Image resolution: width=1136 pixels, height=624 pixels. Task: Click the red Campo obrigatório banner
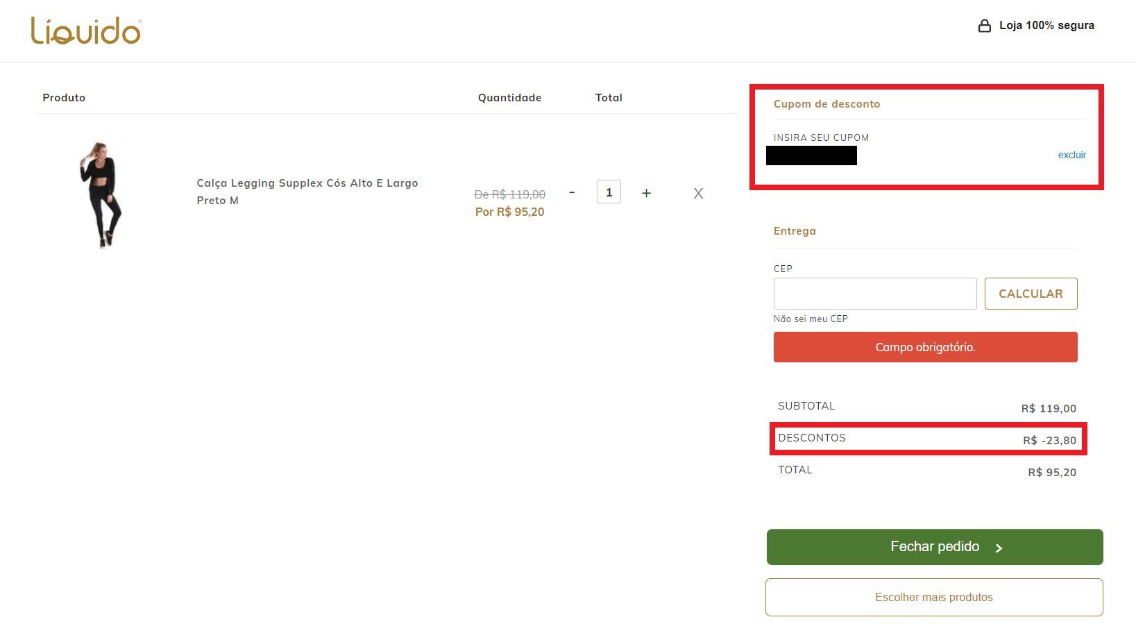(x=925, y=347)
